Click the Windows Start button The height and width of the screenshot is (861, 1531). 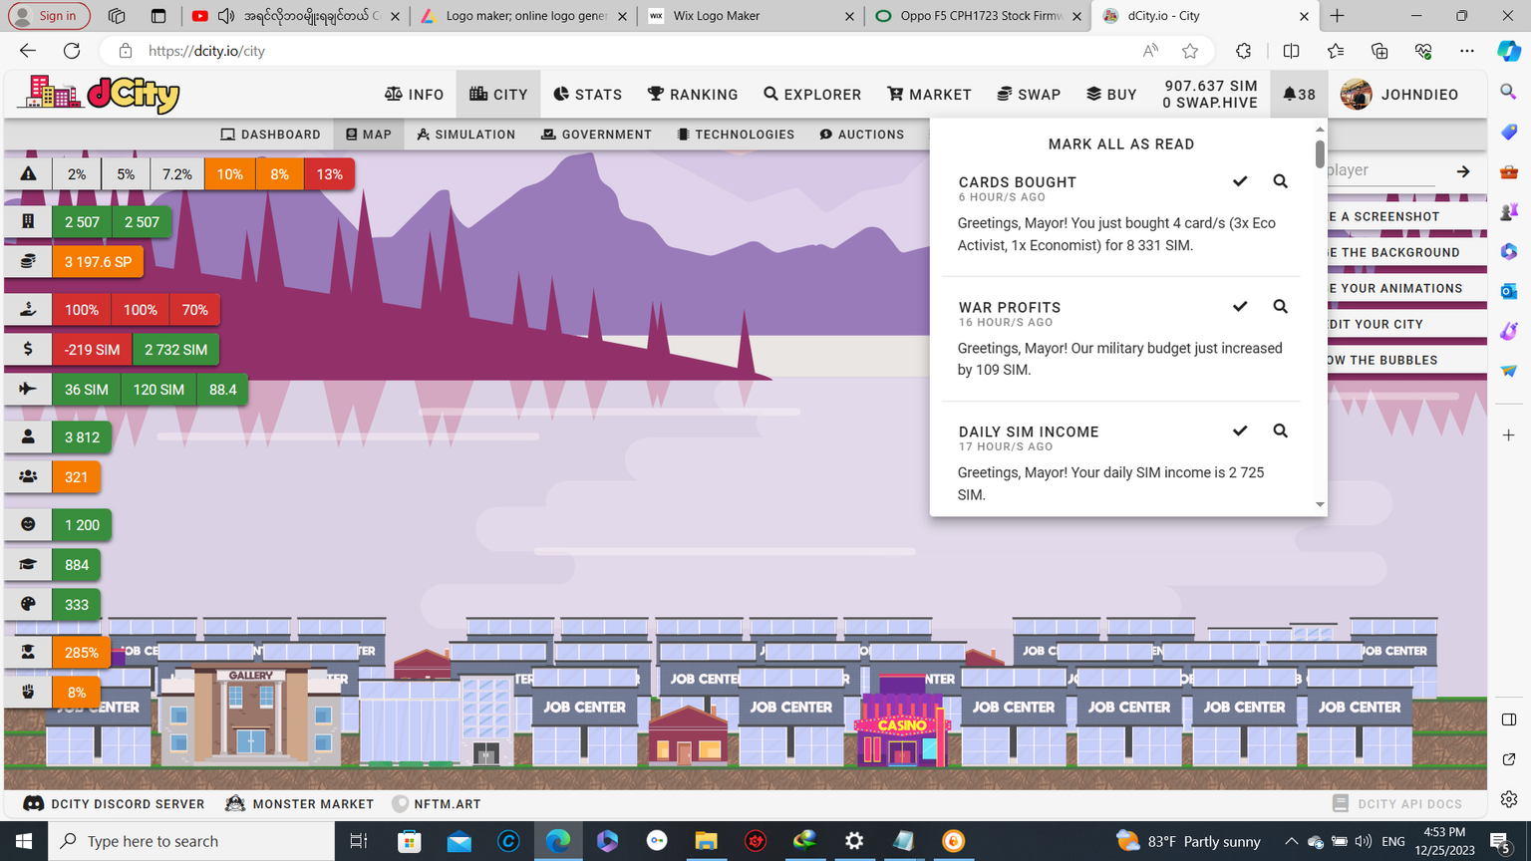[x=24, y=841]
